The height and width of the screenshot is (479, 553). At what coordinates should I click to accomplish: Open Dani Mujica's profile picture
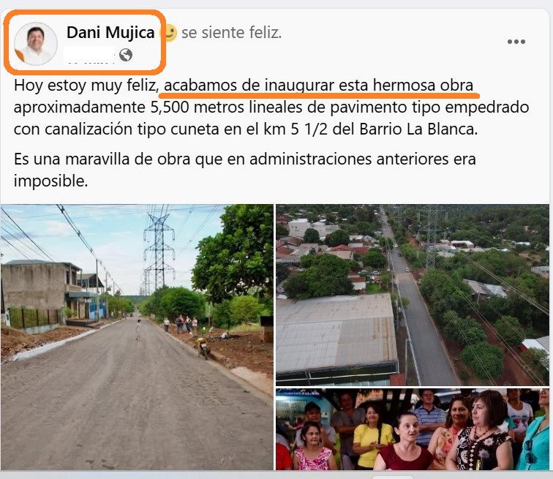(35, 43)
